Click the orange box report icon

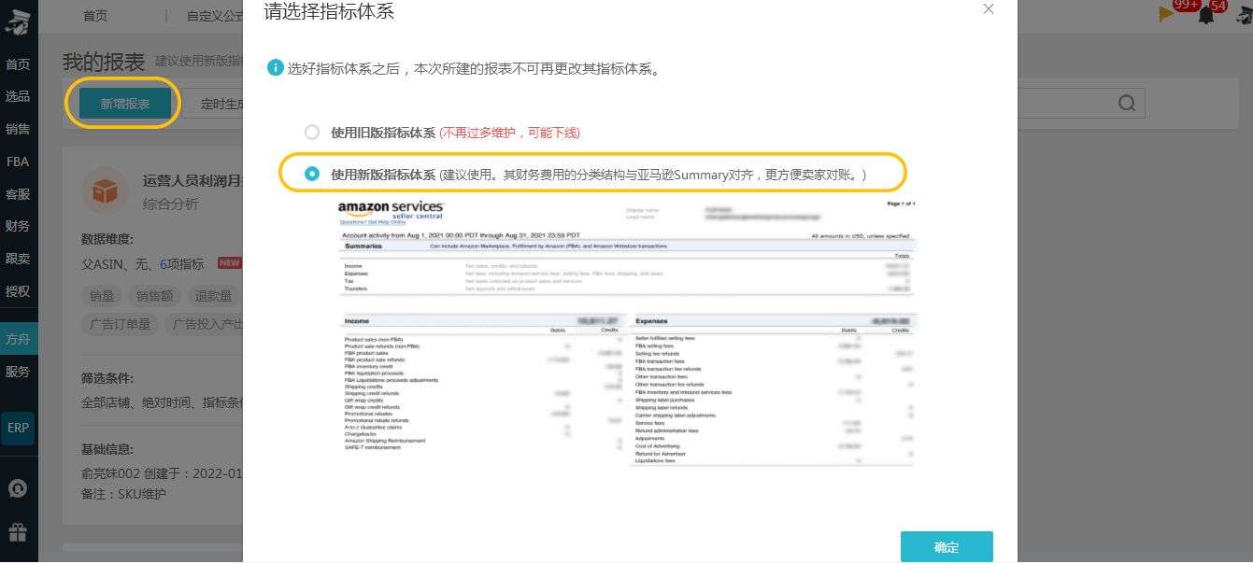coord(106,192)
